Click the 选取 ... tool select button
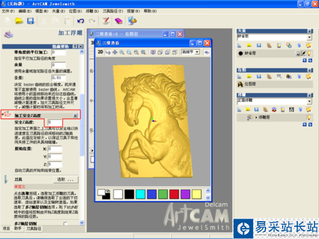Image resolution: width=319 pixels, height=239 pixels. click(66, 180)
